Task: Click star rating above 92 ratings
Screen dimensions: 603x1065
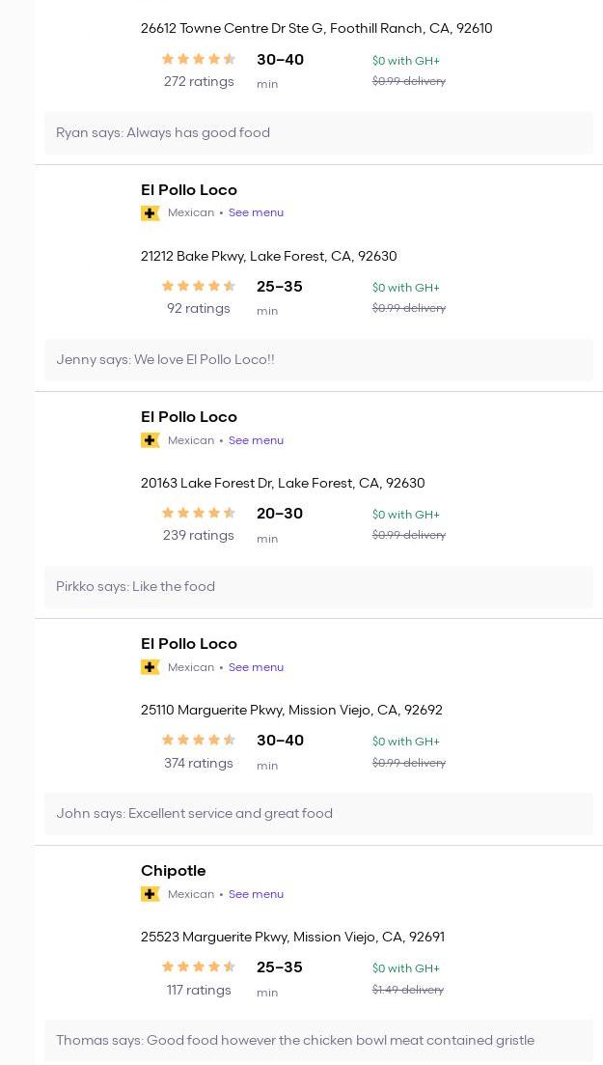Action: click(x=199, y=287)
